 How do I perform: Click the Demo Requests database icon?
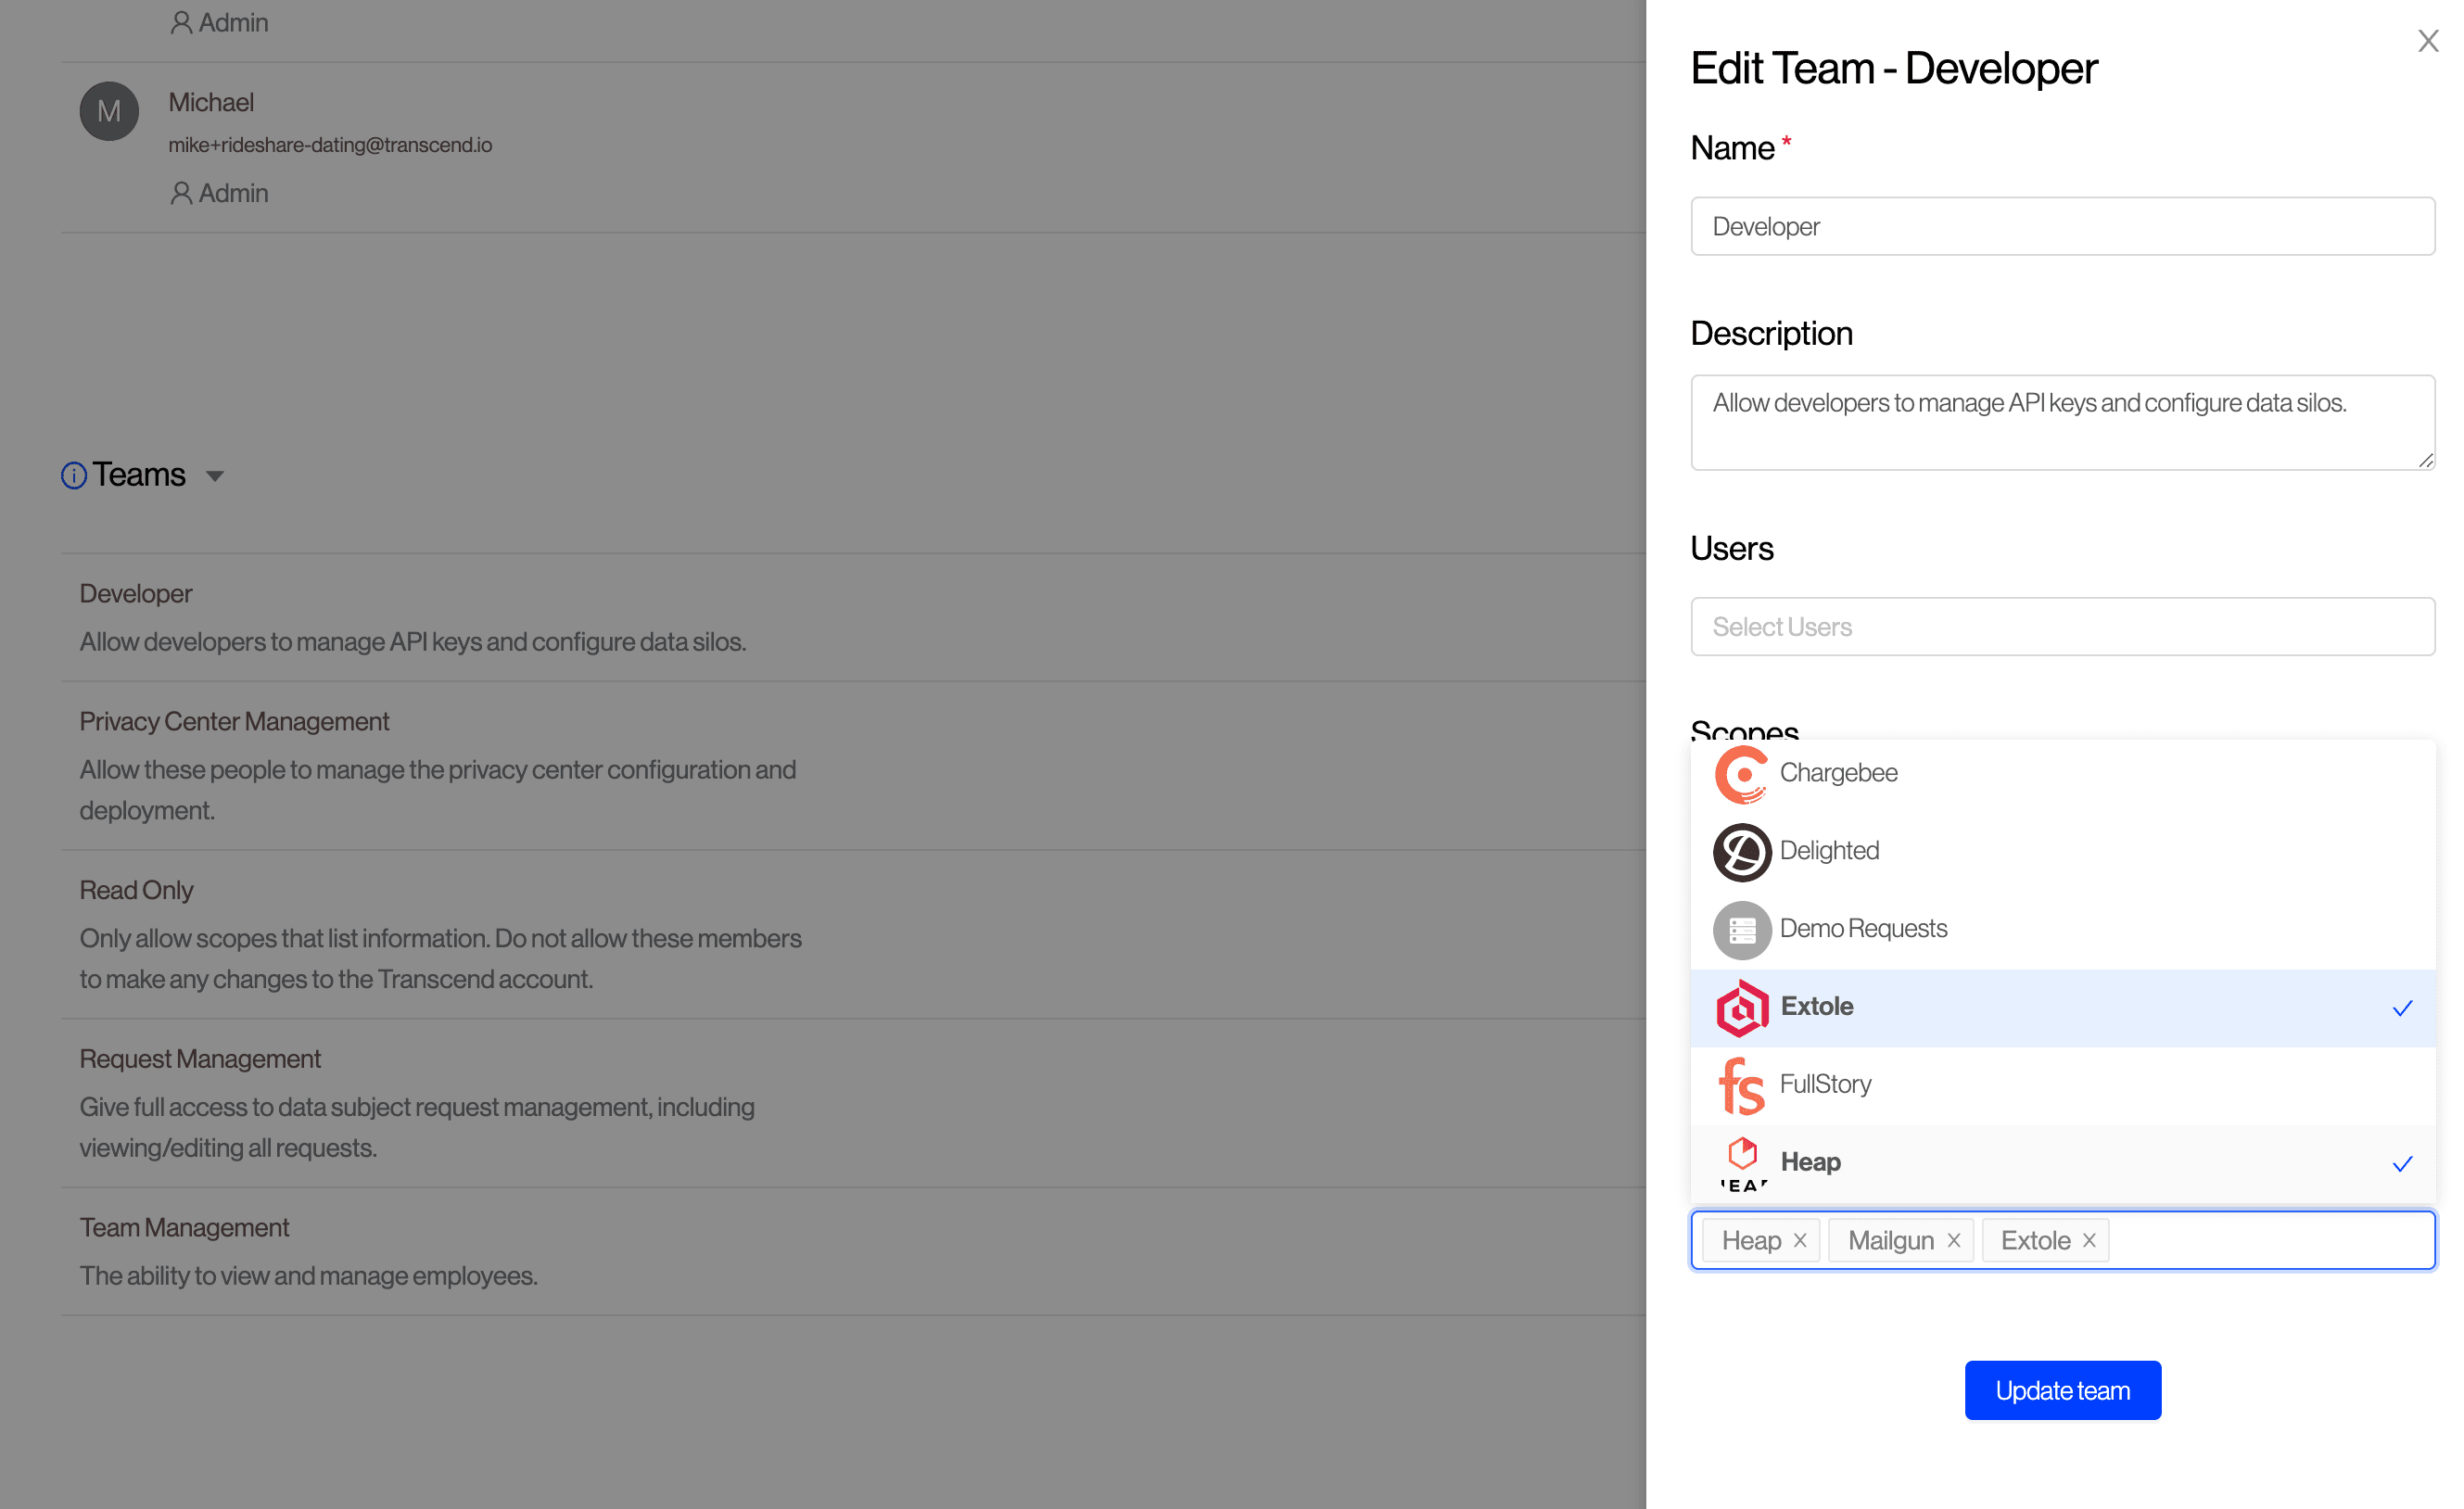tap(1741, 929)
